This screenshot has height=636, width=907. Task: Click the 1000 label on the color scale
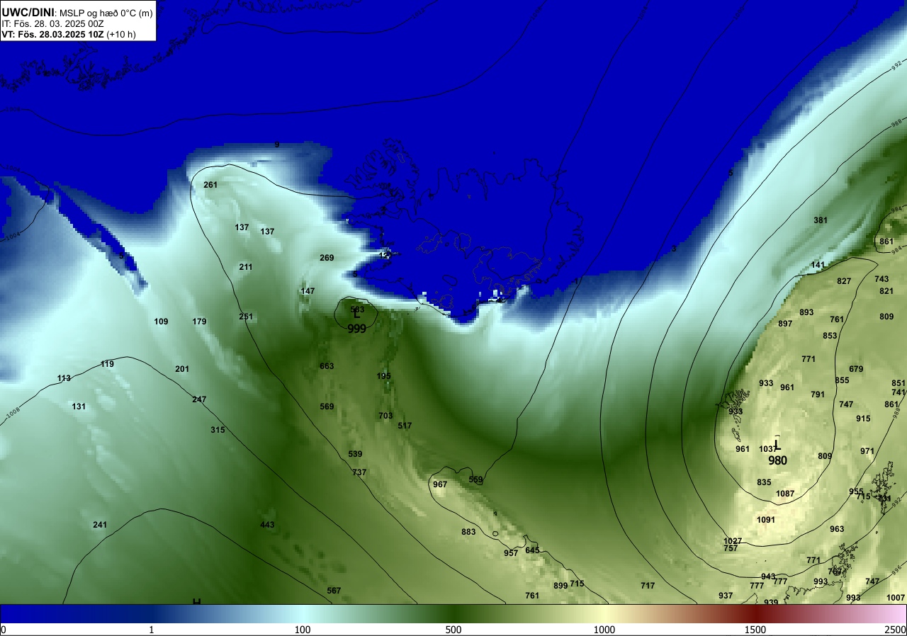tap(604, 630)
